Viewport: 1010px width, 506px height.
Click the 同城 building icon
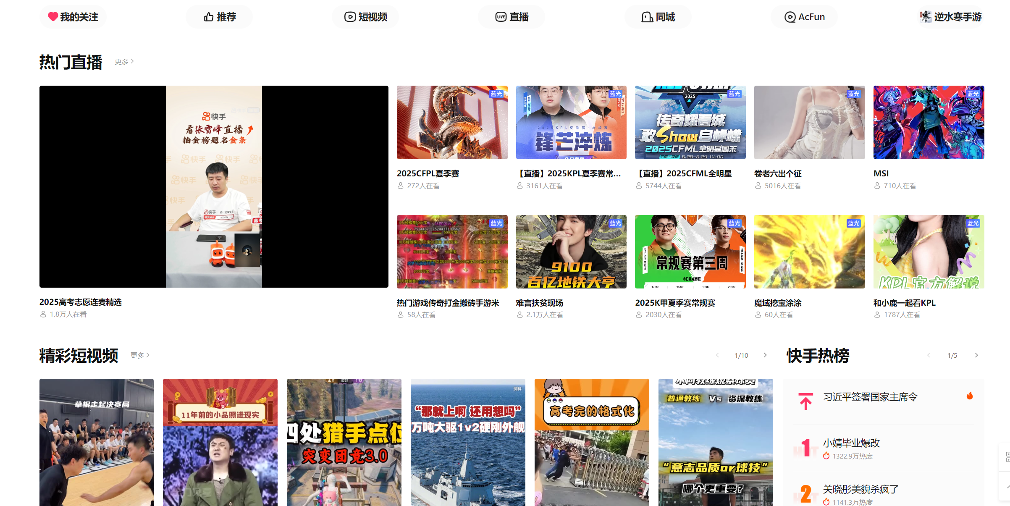point(647,17)
